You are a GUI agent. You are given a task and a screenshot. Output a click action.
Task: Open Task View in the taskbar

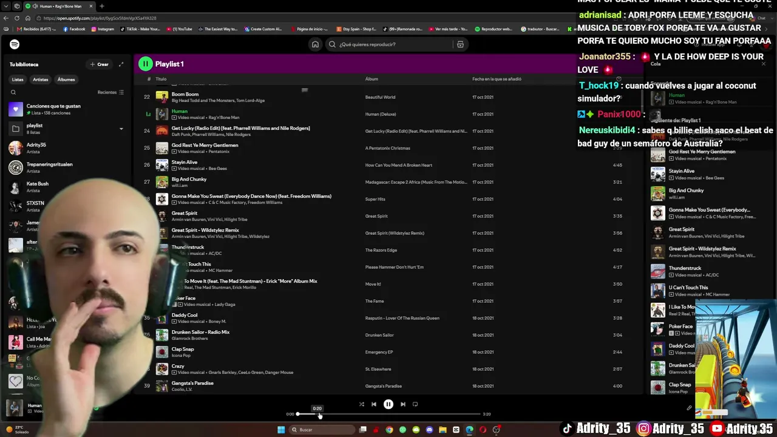point(363,430)
